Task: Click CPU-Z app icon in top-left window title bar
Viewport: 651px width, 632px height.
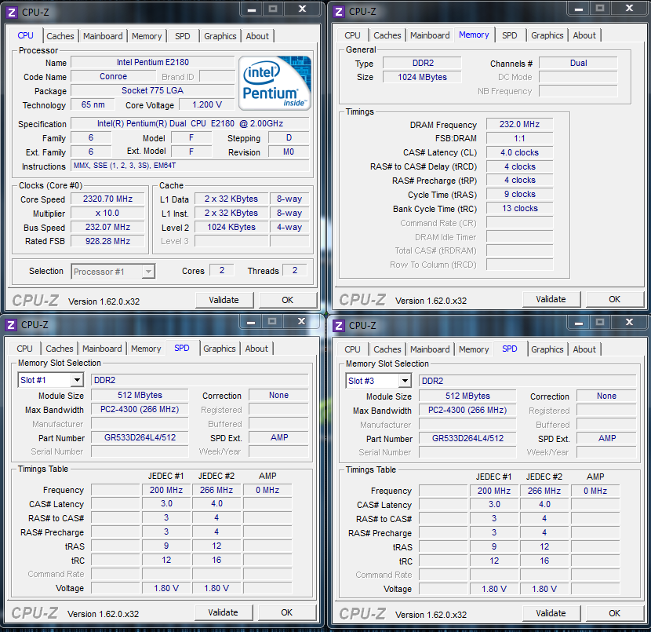Action: 12,13
